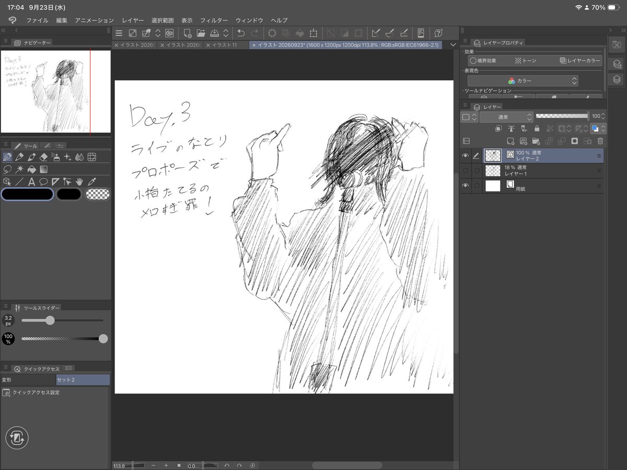The width and height of the screenshot is (627, 470).
Task: Open the フィルター menu
Action: 214,20
